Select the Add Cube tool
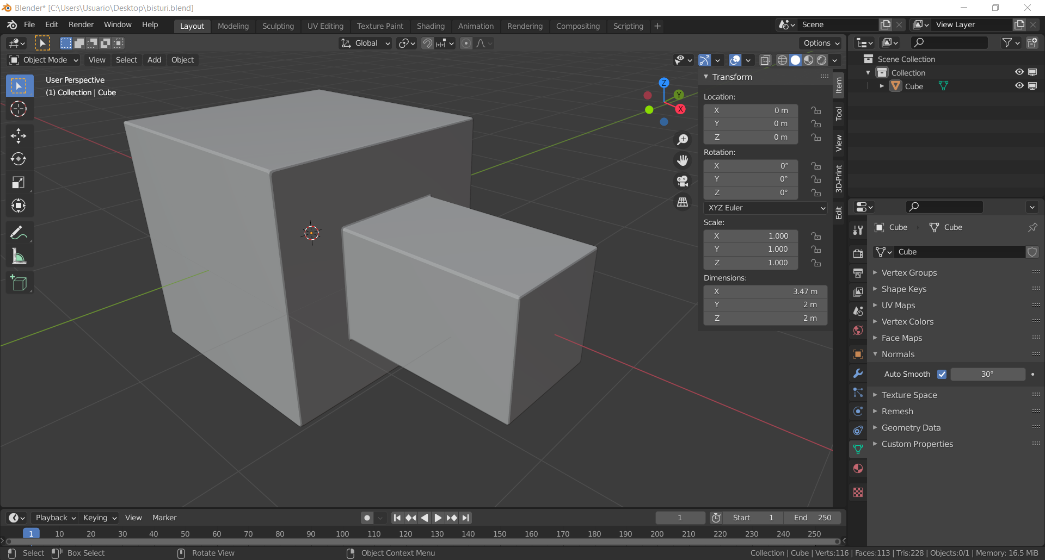 tap(19, 283)
